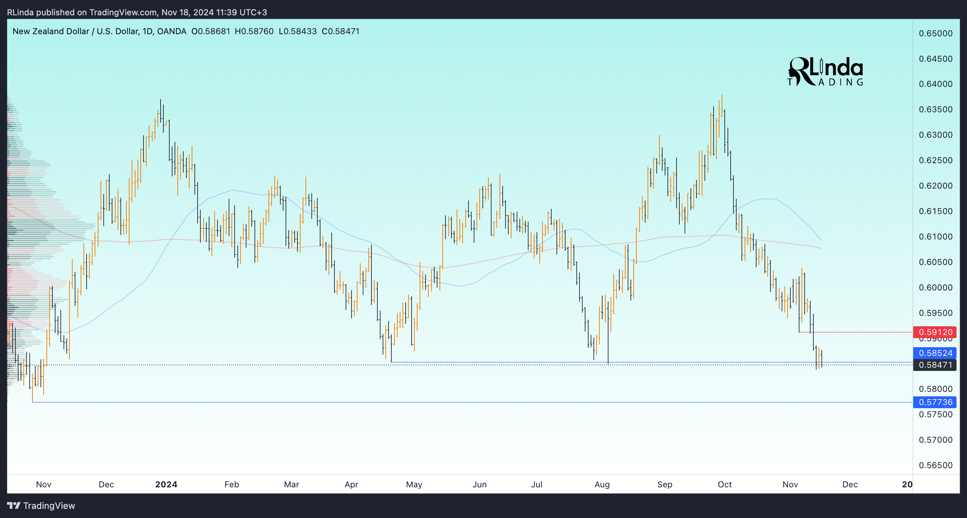Click the 0.56500 price axis value

[x=936, y=465]
